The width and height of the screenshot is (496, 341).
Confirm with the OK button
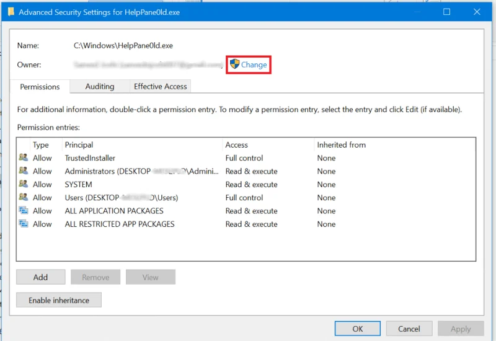358,329
